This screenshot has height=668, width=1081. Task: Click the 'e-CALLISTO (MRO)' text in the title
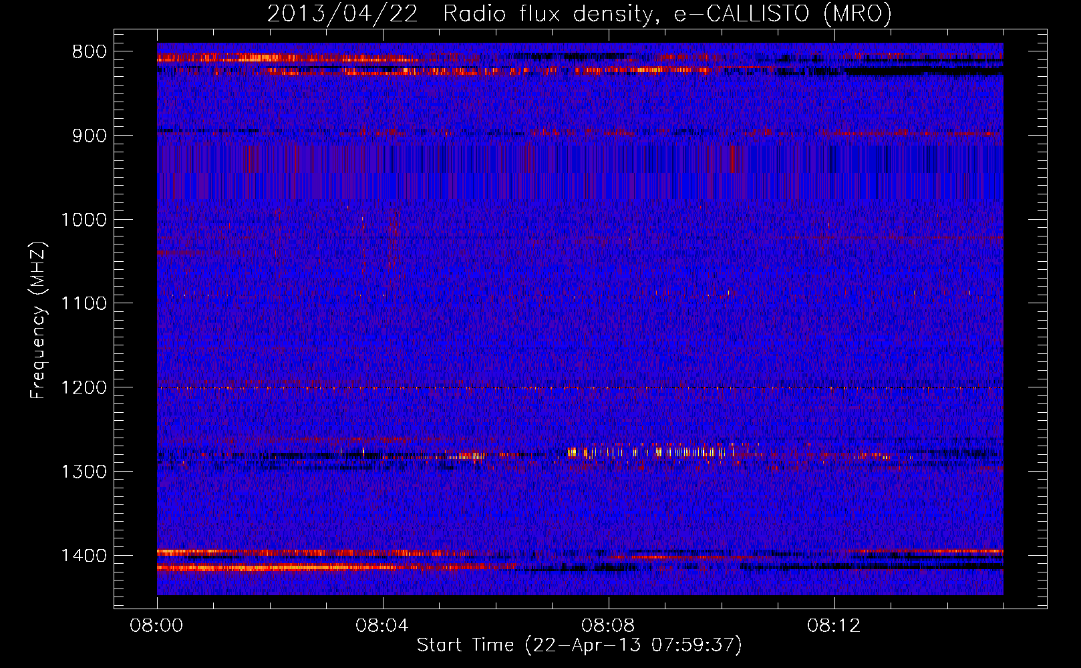pos(783,13)
